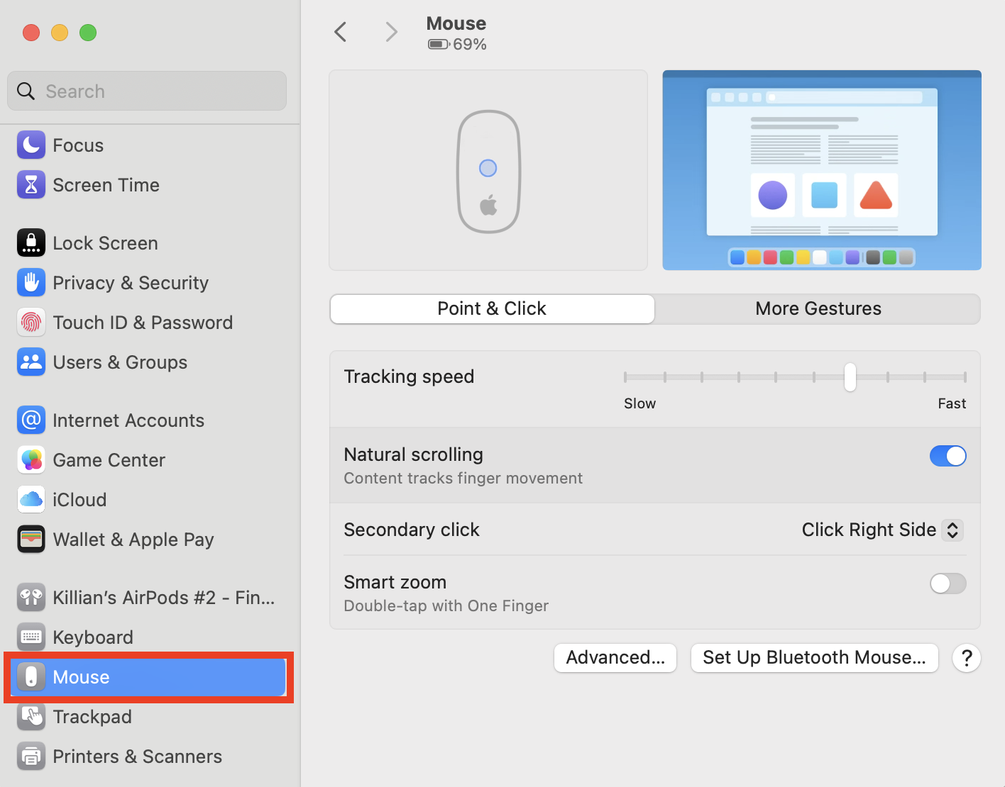Image resolution: width=1005 pixels, height=787 pixels.
Task: Click the Set Up Bluetooth Mouse button
Action: click(x=814, y=658)
